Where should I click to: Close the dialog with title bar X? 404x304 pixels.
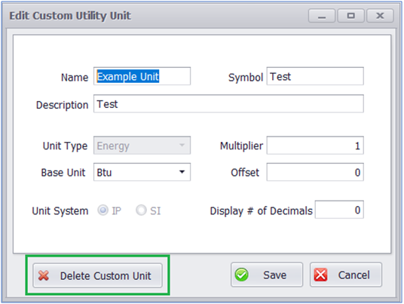tap(380, 16)
